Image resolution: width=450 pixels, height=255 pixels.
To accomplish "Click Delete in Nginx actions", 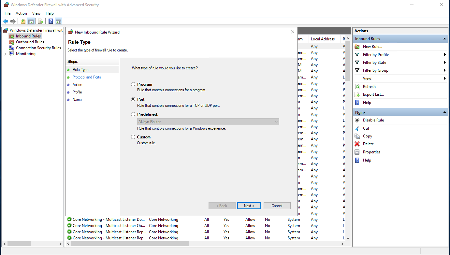I will (x=368, y=144).
